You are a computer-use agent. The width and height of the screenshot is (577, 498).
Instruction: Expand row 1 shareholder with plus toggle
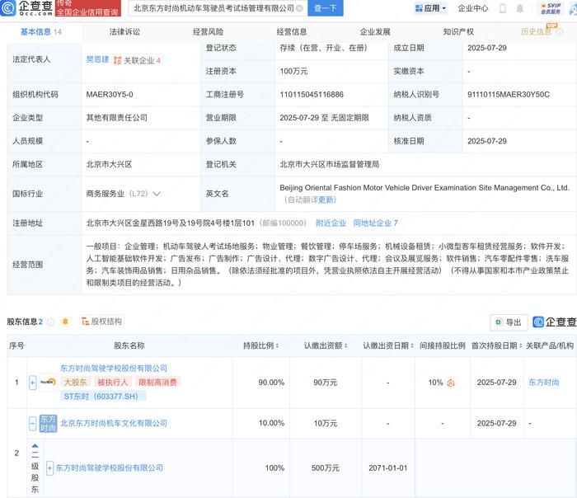click(32, 383)
